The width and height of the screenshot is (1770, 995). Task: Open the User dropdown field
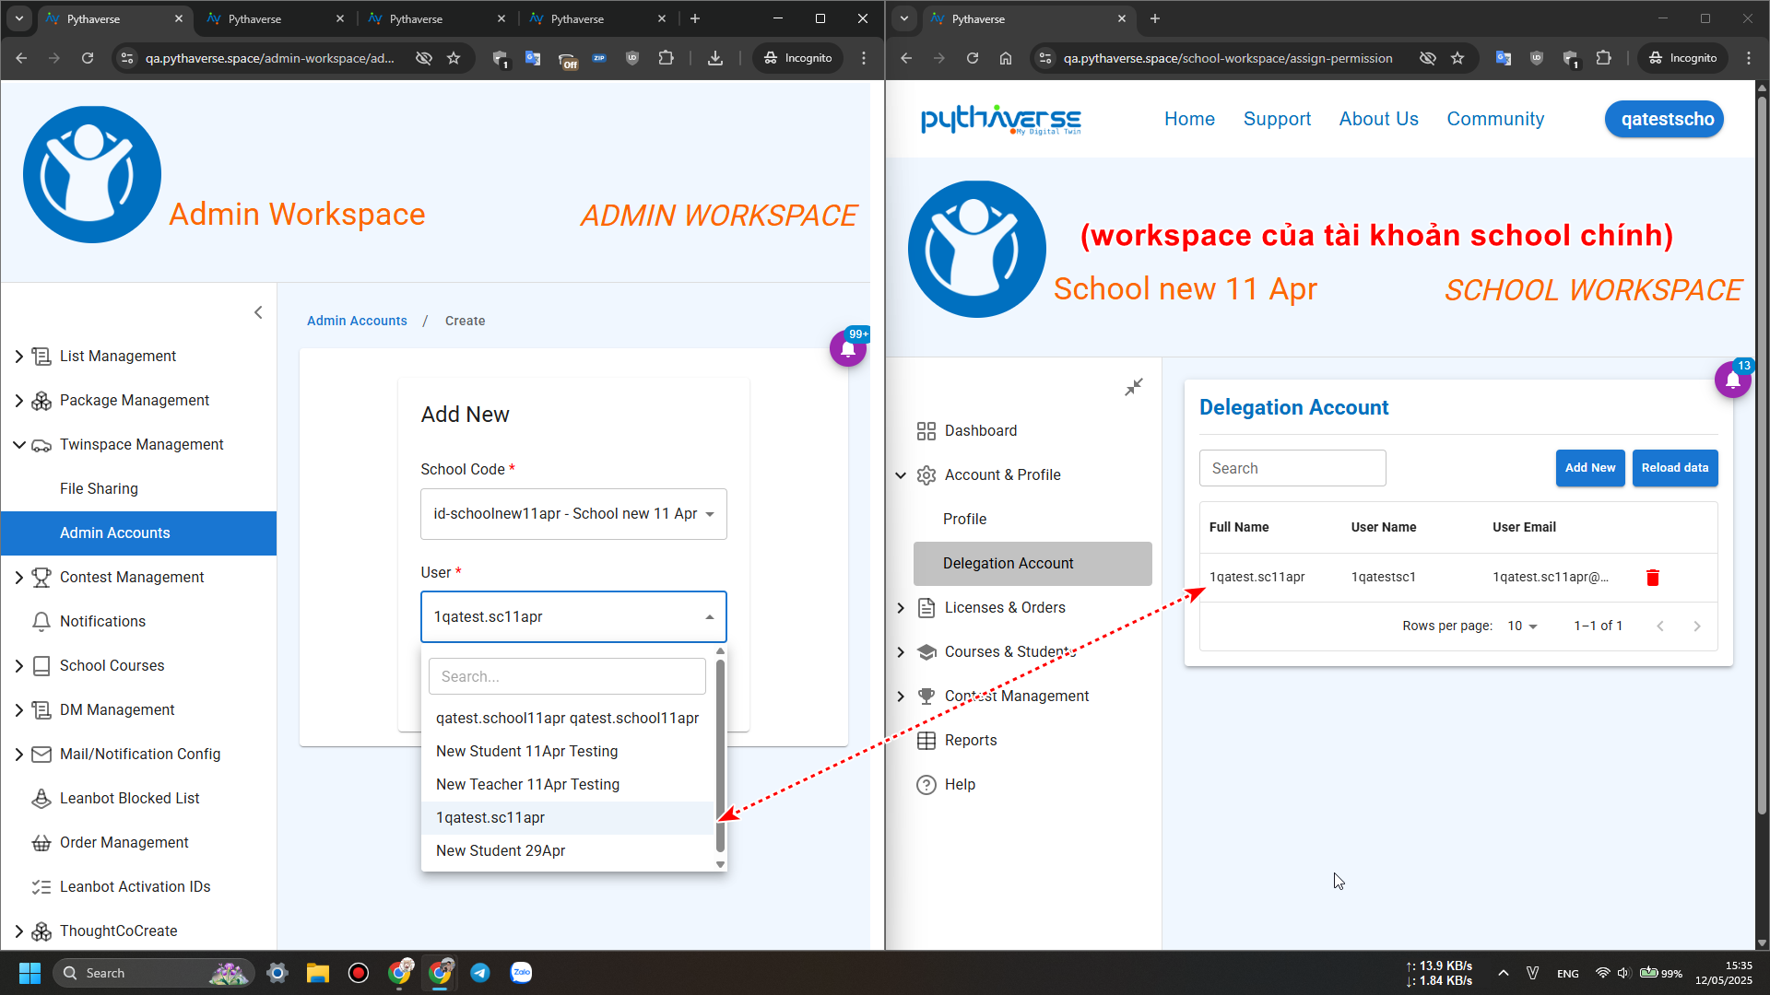click(573, 617)
